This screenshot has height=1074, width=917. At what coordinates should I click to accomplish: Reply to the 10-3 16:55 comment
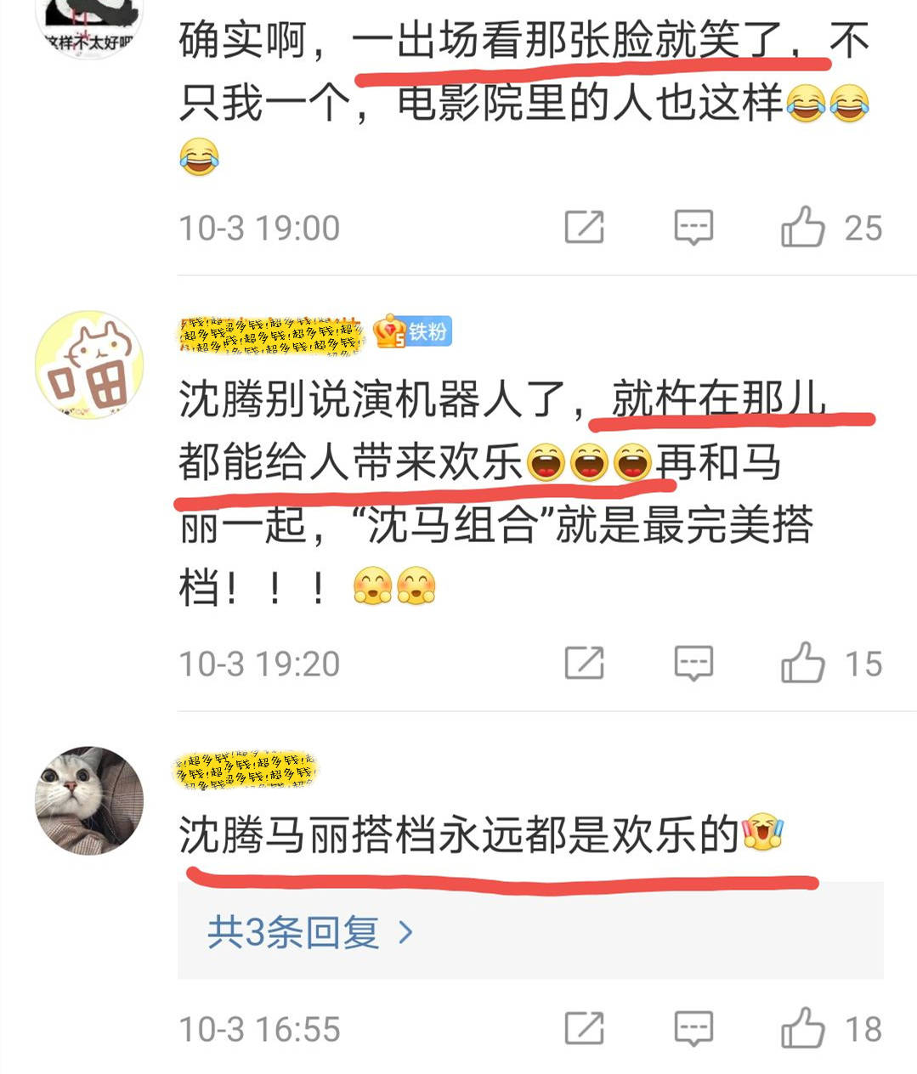coord(693,1028)
